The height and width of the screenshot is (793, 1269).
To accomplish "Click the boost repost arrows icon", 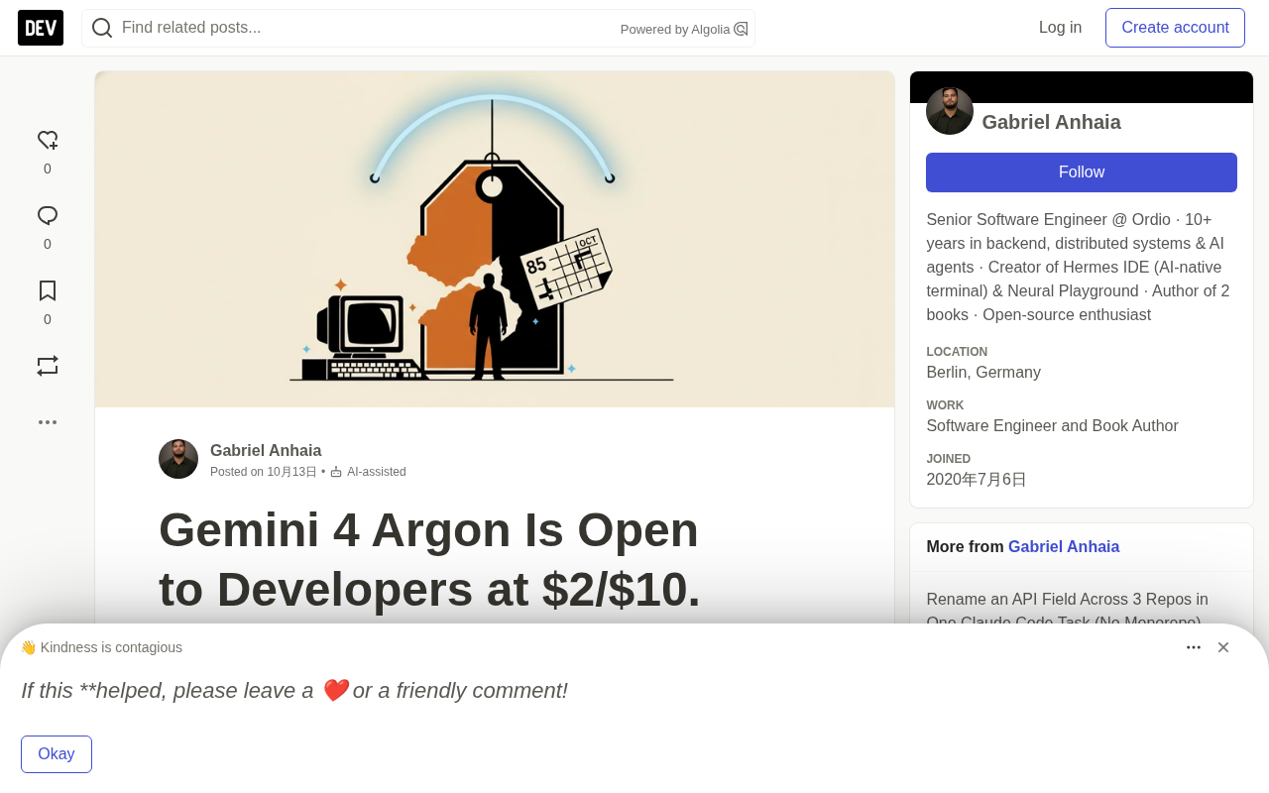I will click(x=48, y=366).
